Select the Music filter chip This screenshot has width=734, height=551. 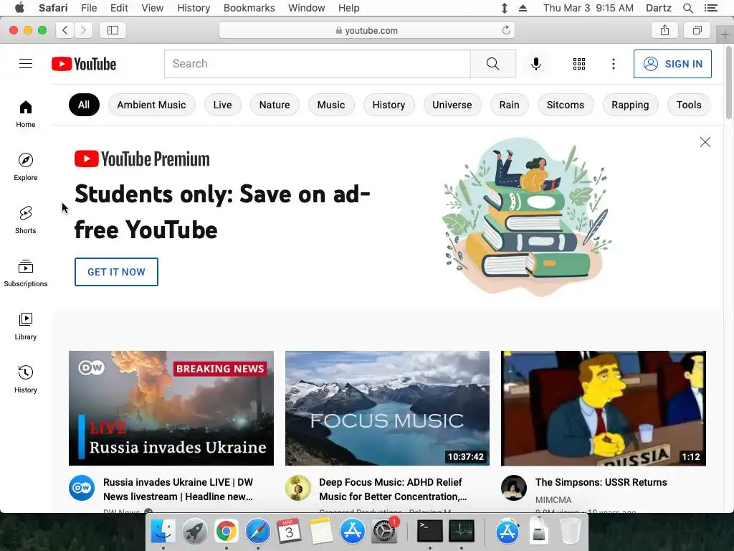[x=331, y=105]
